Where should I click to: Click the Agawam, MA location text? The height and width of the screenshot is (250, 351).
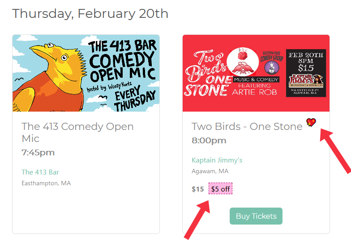coord(210,171)
